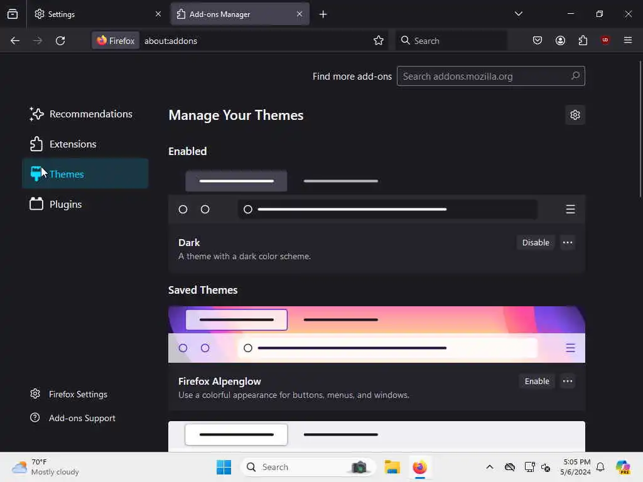Open the Firefox hamburger application menu
Viewport: 643px width, 482px height.
pos(628,40)
